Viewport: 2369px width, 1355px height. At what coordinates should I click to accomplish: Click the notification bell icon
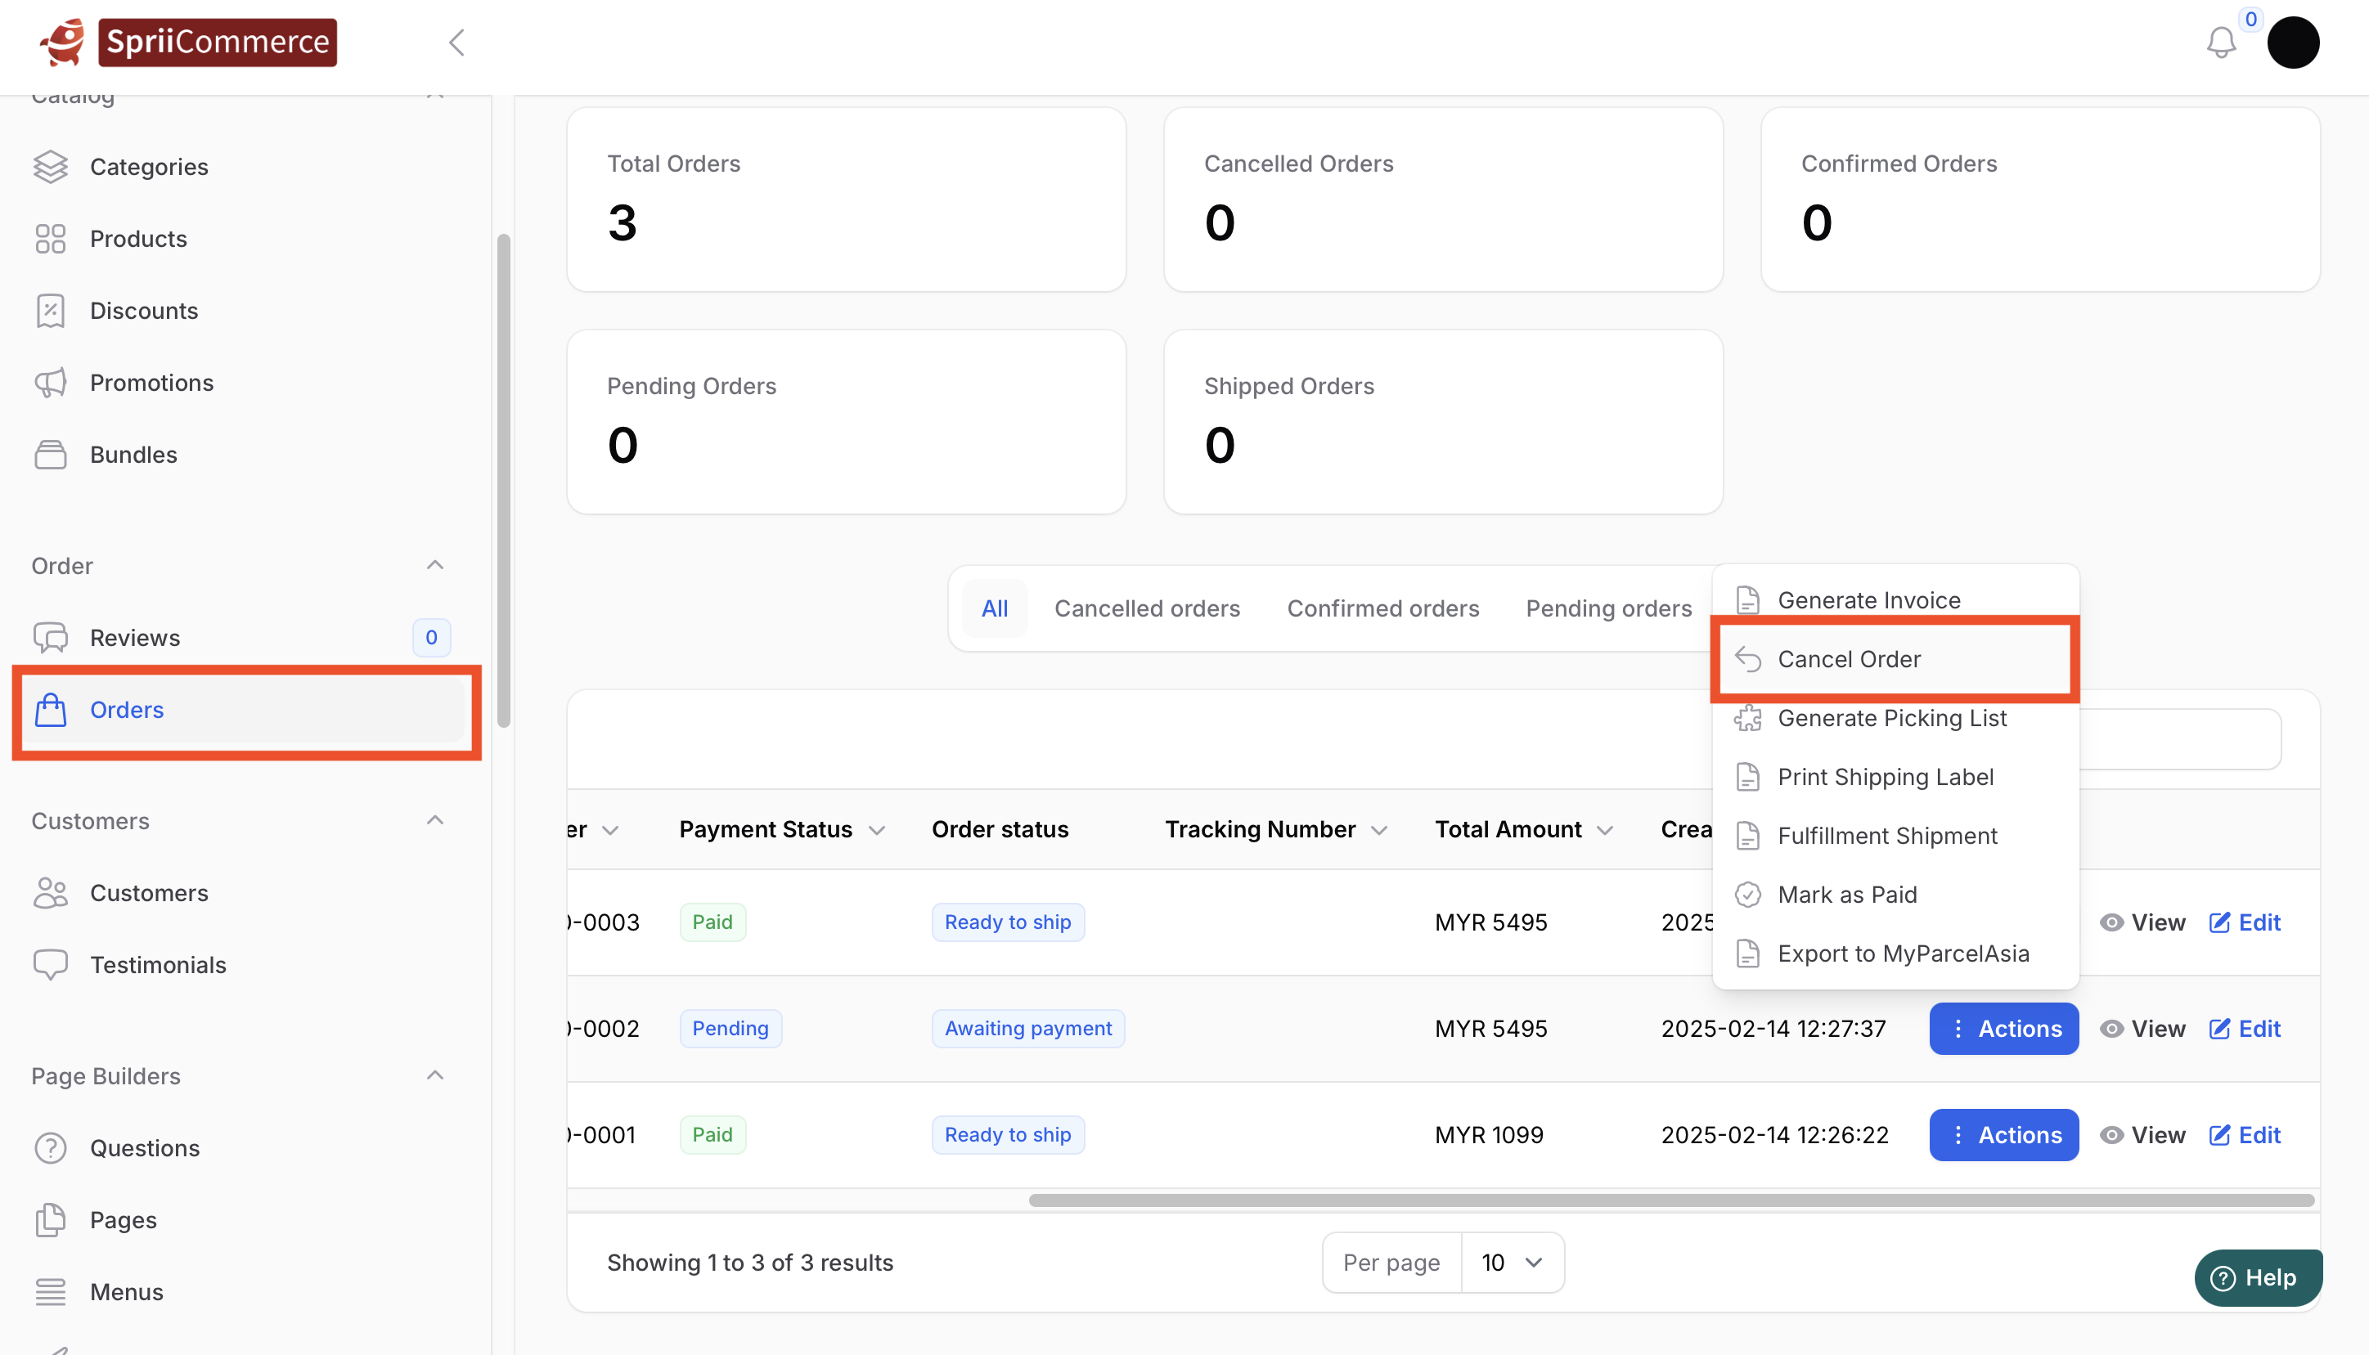pyautogui.click(x=2220, y=43)
